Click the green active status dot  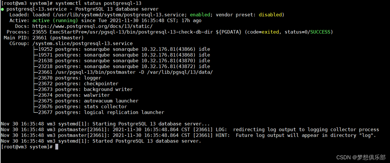[x=2, y=9]
